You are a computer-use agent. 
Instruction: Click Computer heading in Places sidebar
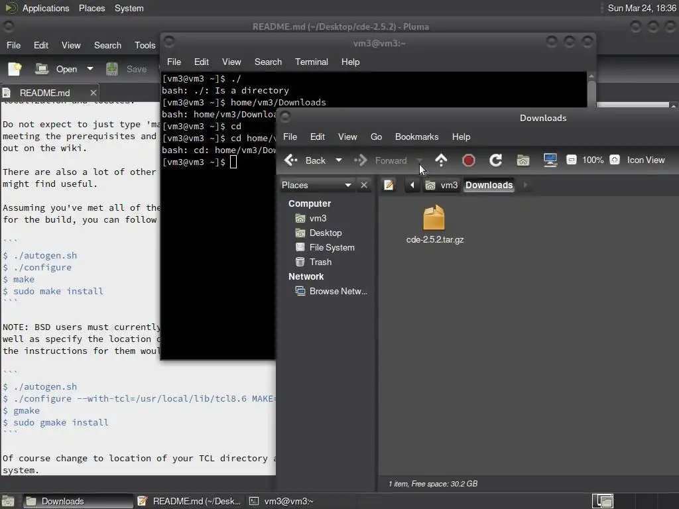click(310, 203)
